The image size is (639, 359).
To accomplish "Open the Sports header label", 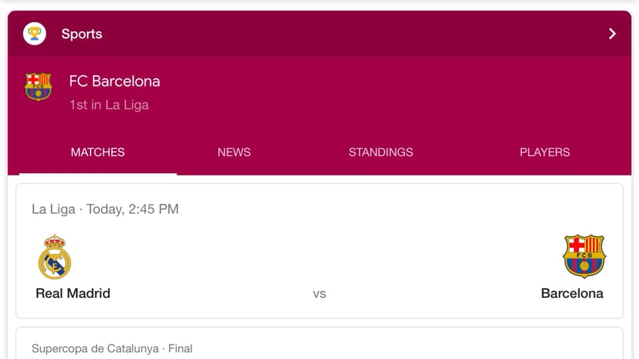I will click(x=82, y=34).
